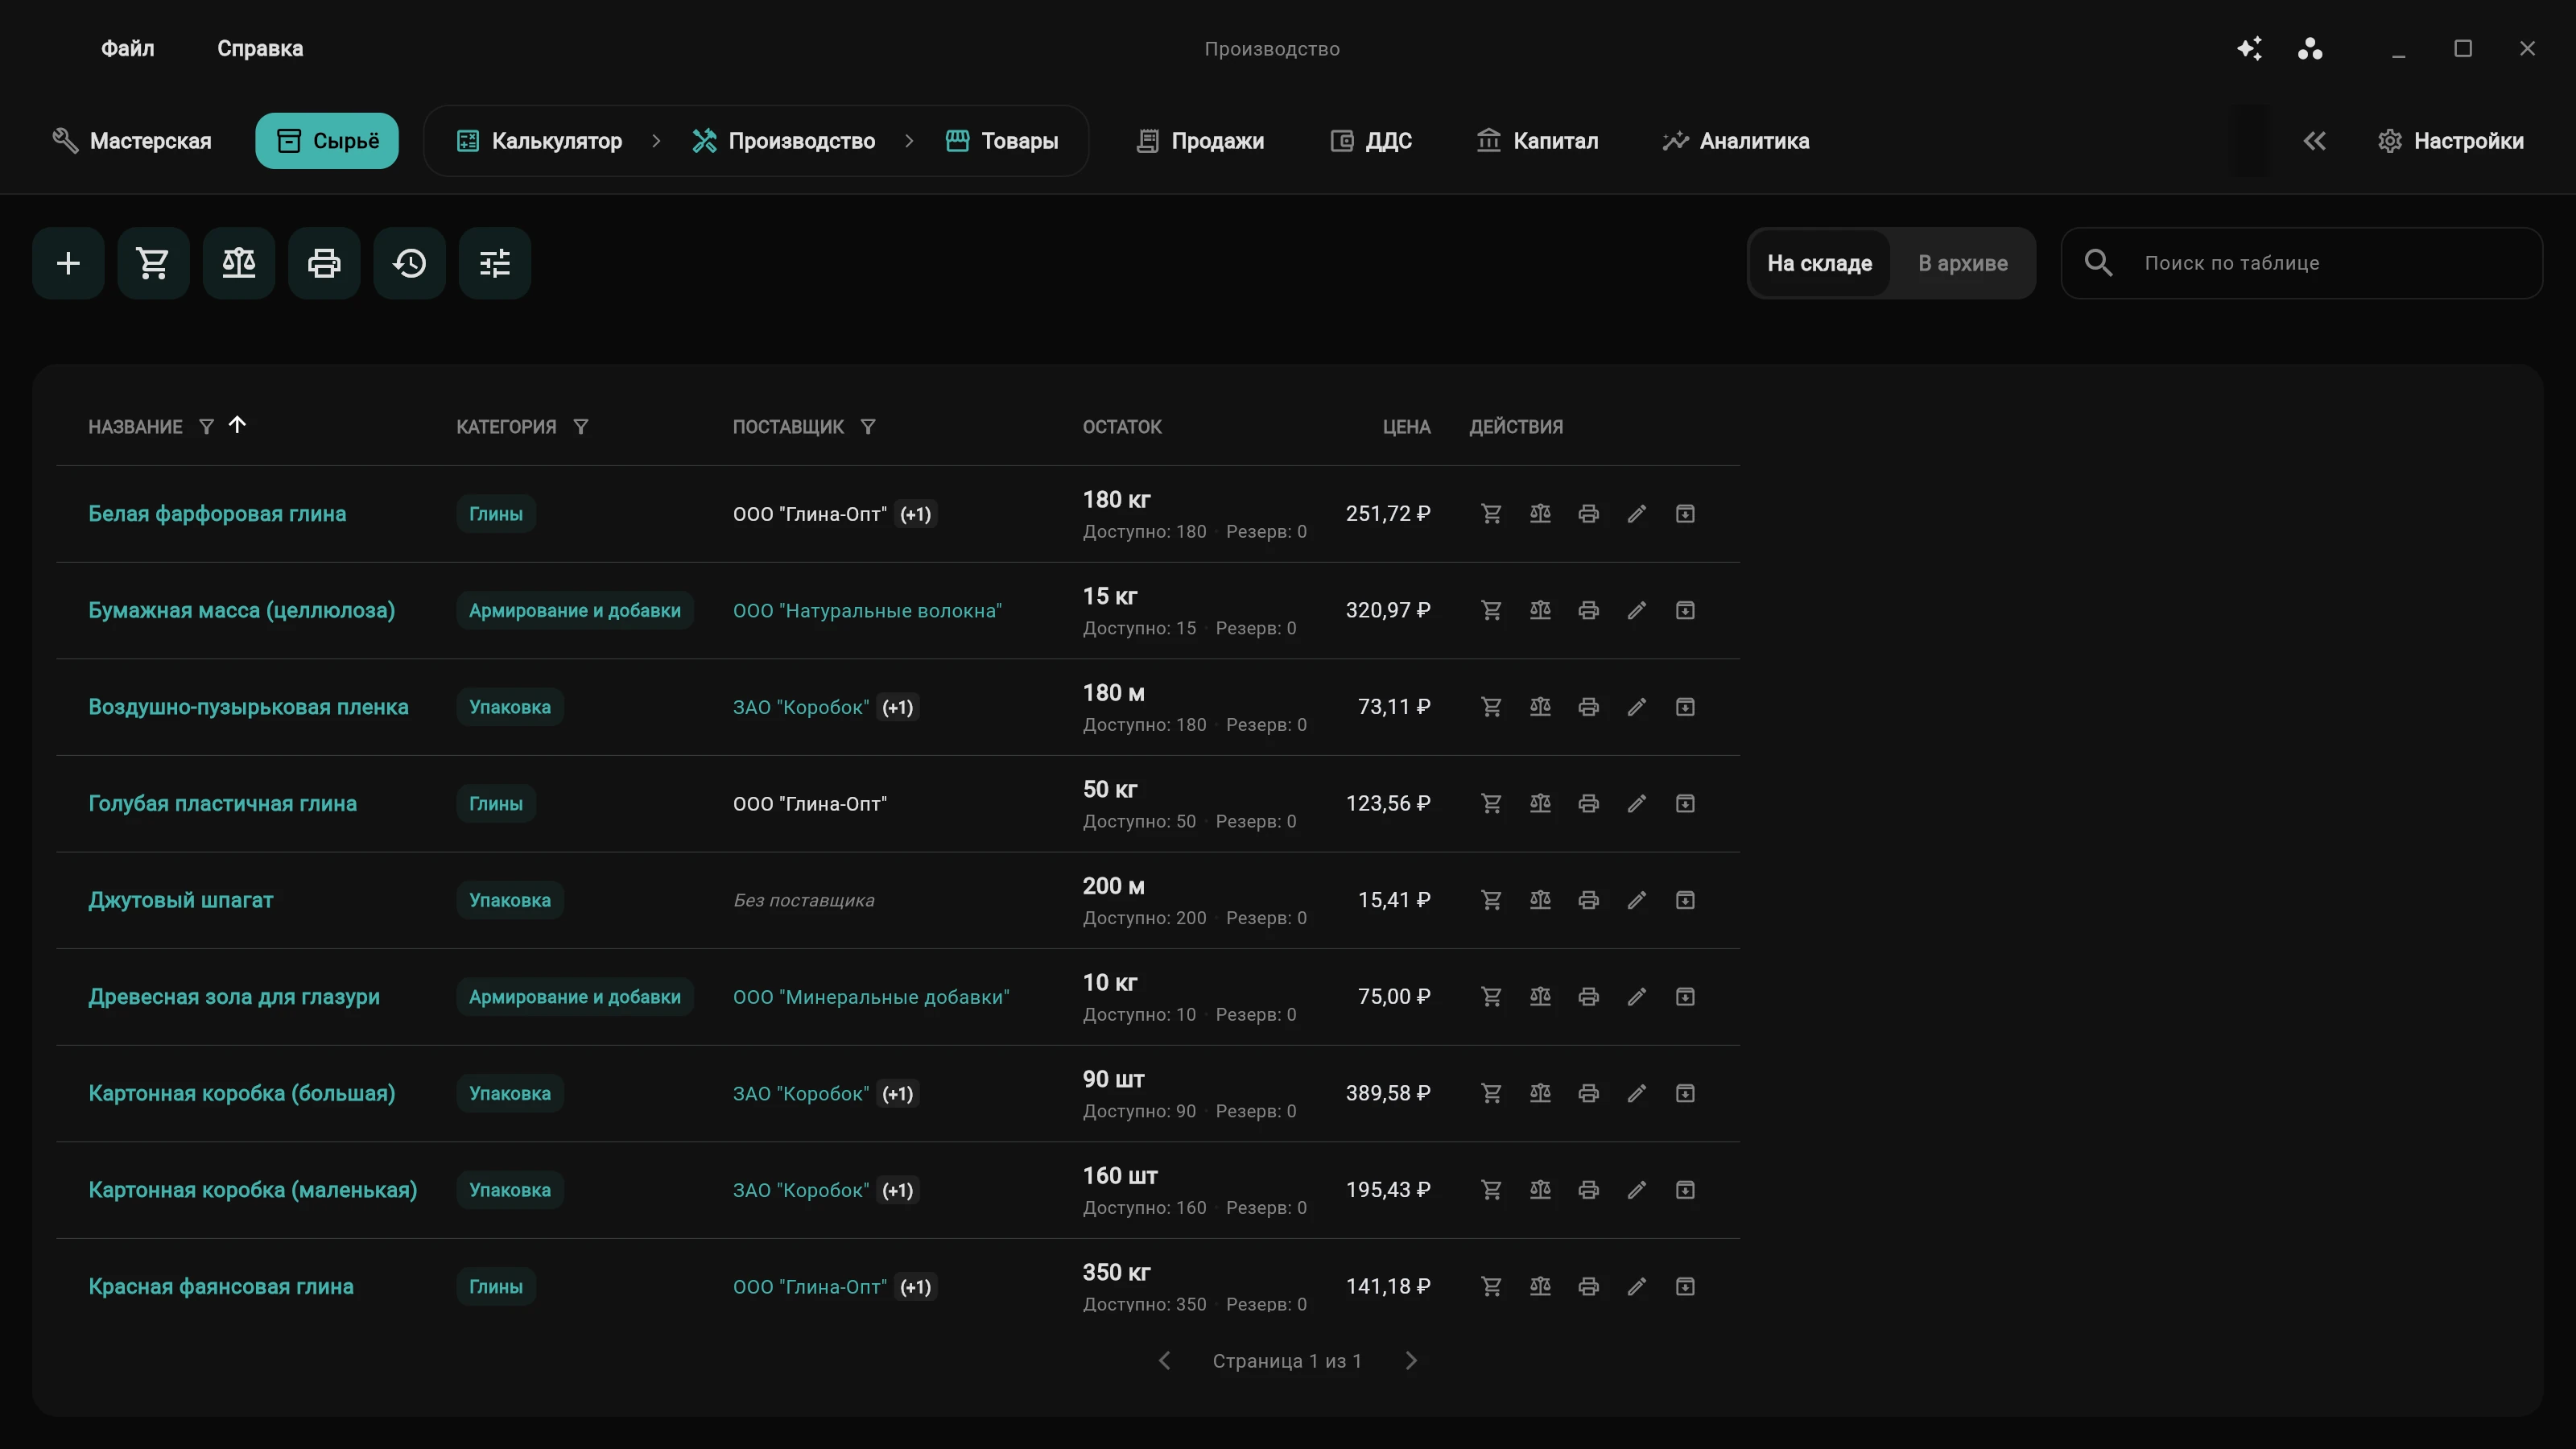2576x1449 pixels.
Task: Open Настройки settings
Action: 2450,141
